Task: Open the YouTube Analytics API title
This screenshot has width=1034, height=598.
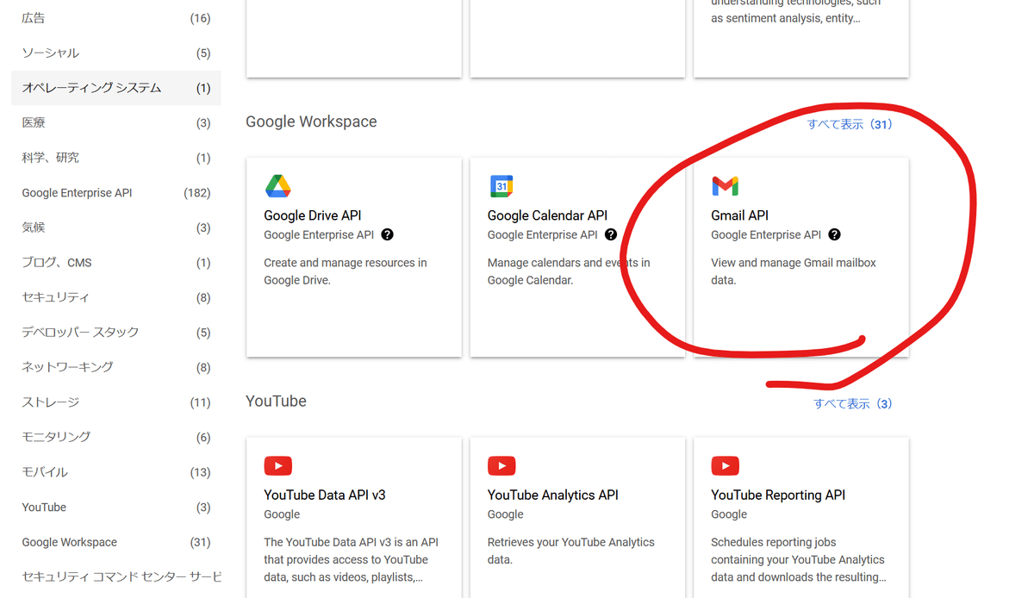Action: click(553, 495)
